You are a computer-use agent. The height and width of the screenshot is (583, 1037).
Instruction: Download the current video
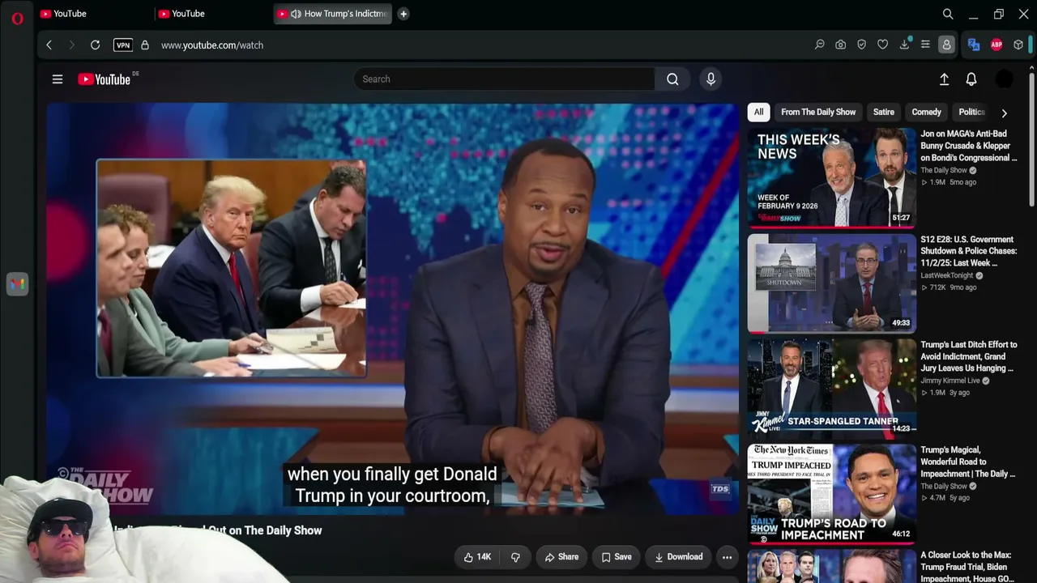point(679,557)
